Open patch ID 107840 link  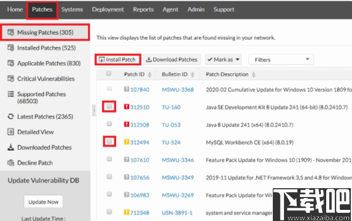click(x=140, y=90)
